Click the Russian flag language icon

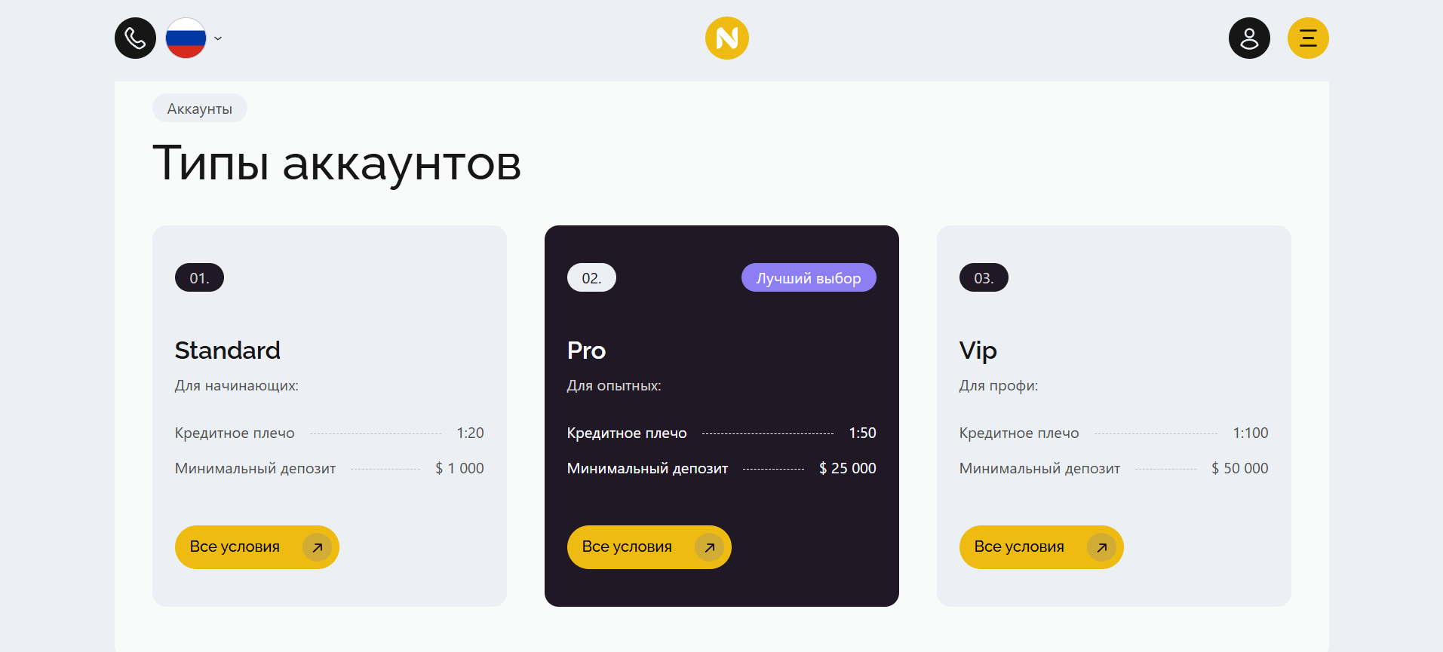pyautogui.click(x=186, y=38)
